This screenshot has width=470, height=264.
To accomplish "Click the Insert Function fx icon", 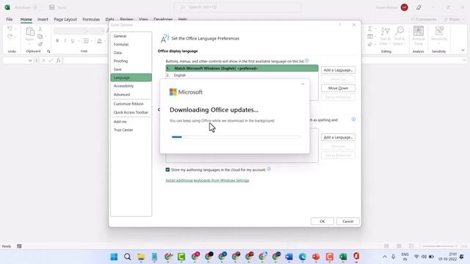I will [x=58, y=60].
